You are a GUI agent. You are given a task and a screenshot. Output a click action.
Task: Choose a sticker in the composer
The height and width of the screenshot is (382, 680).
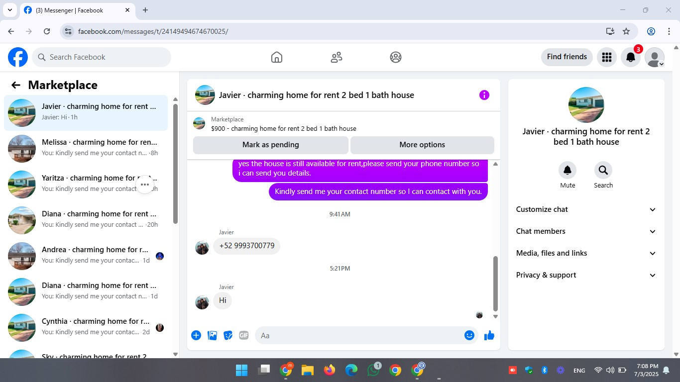click(228, 335)
